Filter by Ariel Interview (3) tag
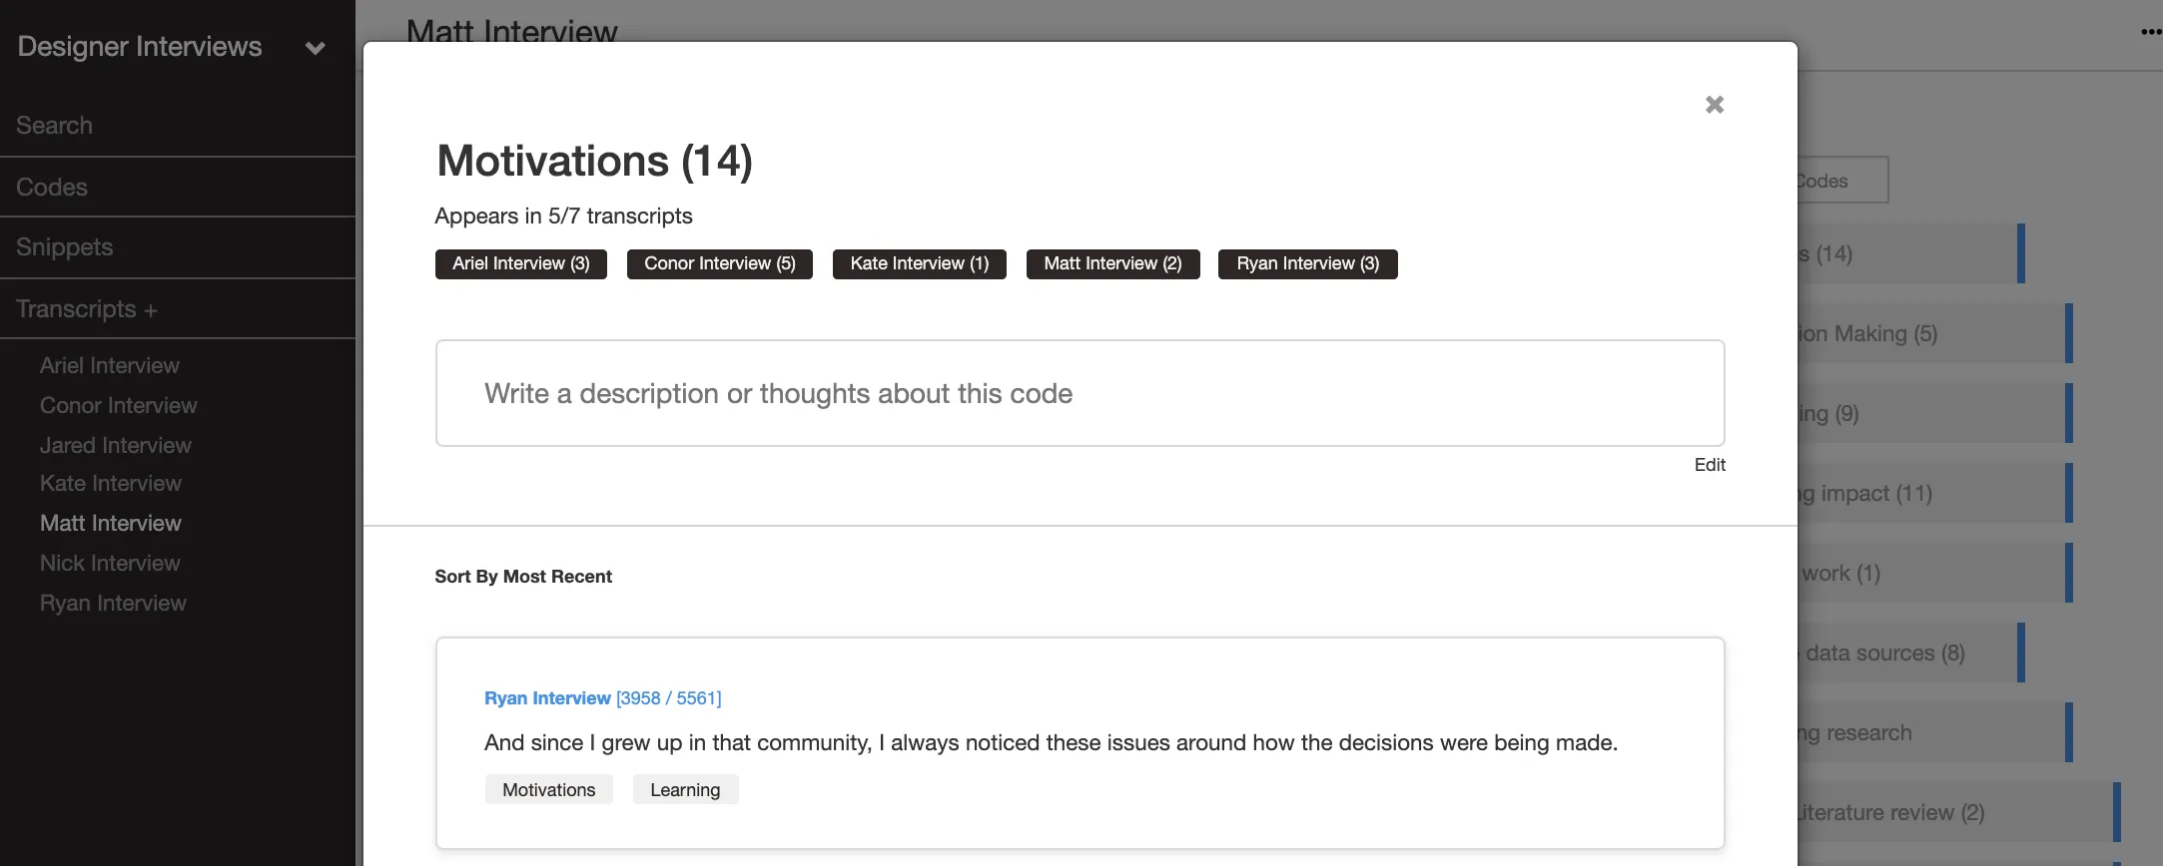This screenshot has width=2163, height=866. 521,263
